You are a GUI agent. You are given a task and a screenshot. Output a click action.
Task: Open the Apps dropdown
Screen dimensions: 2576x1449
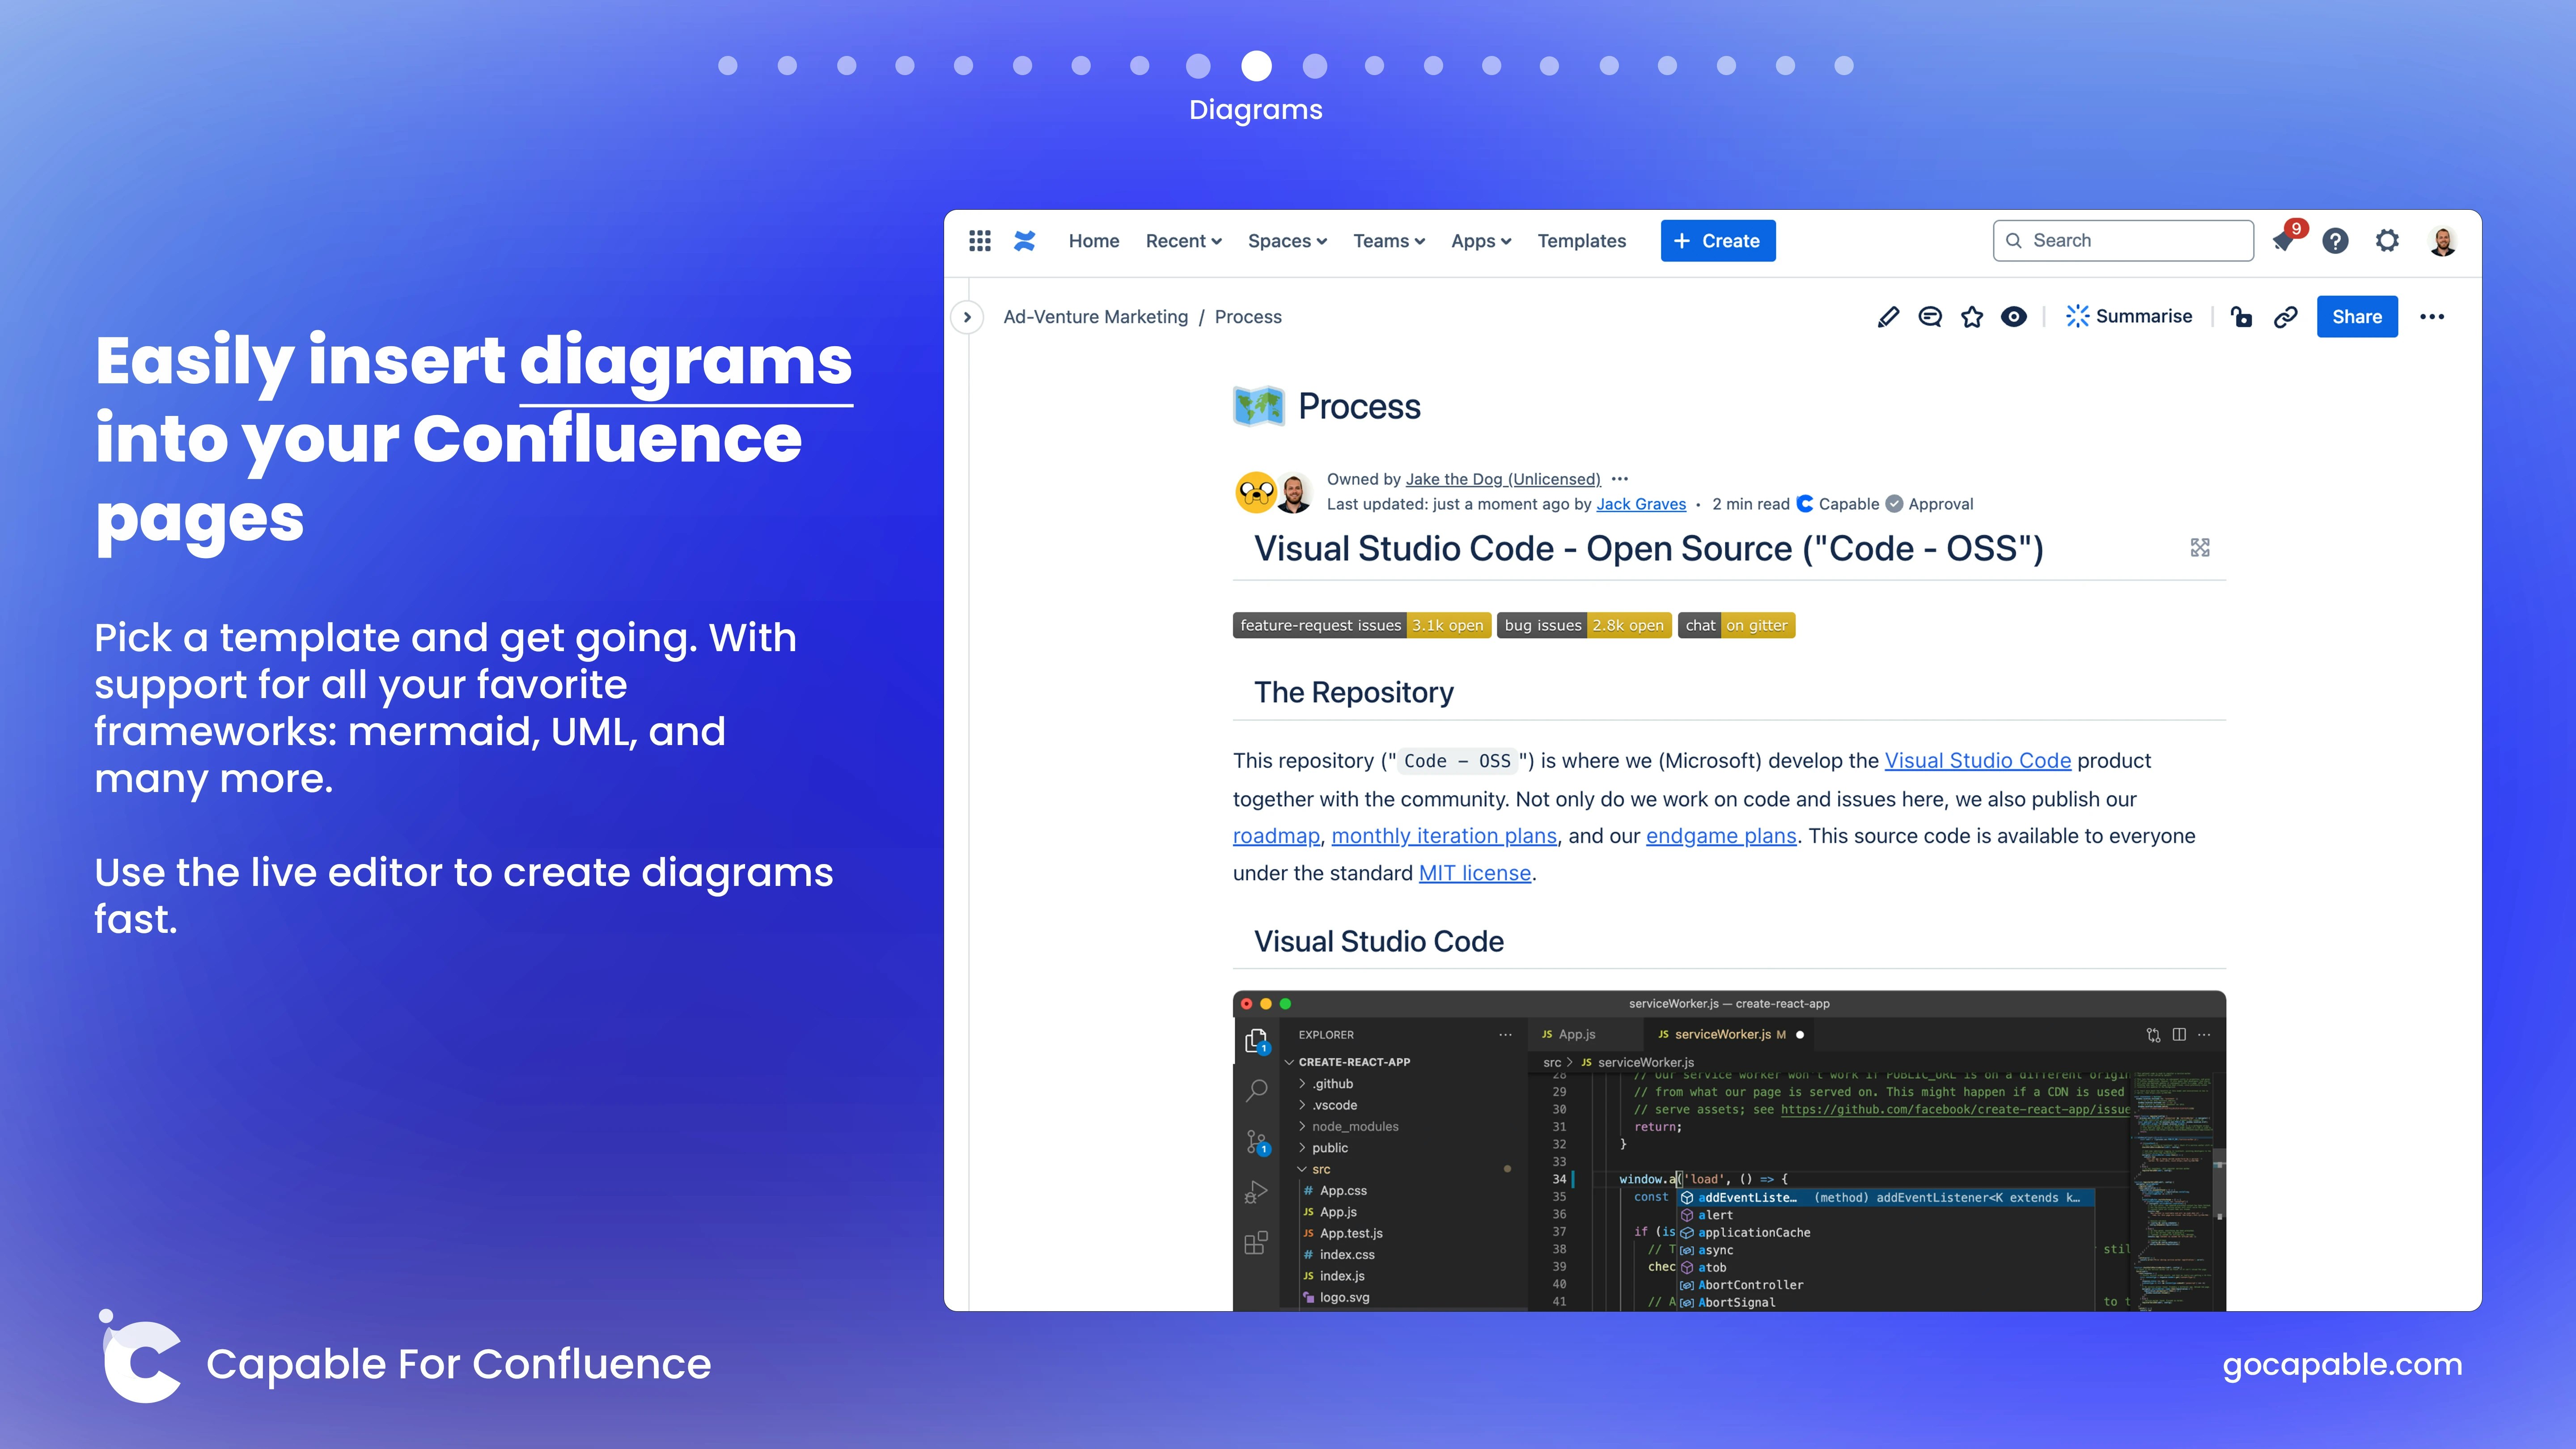click(x=1481, y=241)
